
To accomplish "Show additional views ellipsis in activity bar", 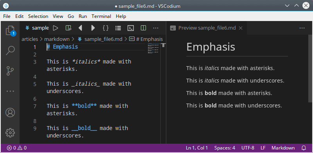I will click(x=10, y=91).
